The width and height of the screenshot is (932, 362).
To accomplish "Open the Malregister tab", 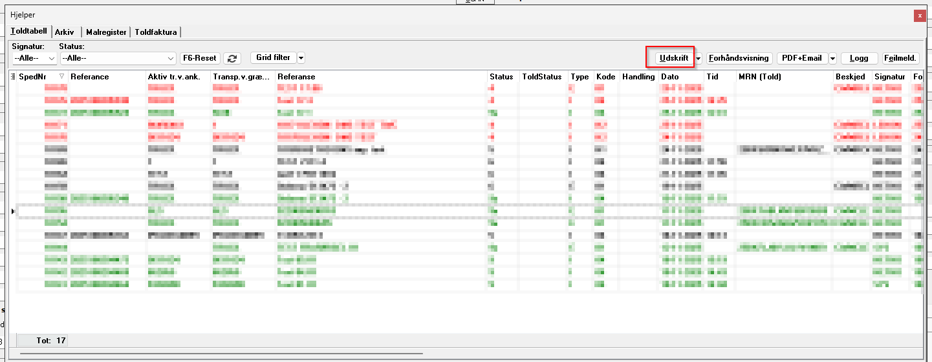I will coord(105,32).
